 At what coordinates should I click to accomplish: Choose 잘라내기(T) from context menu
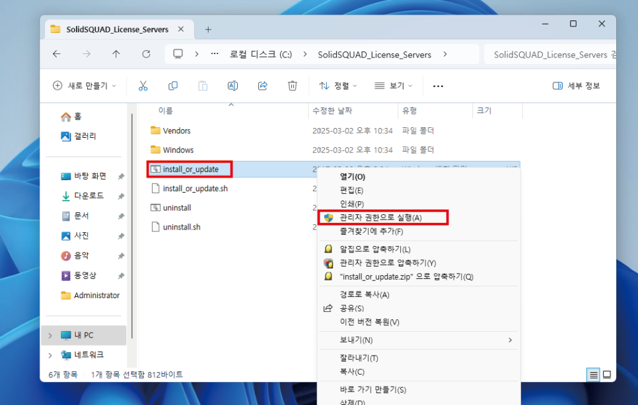[418, 358]
